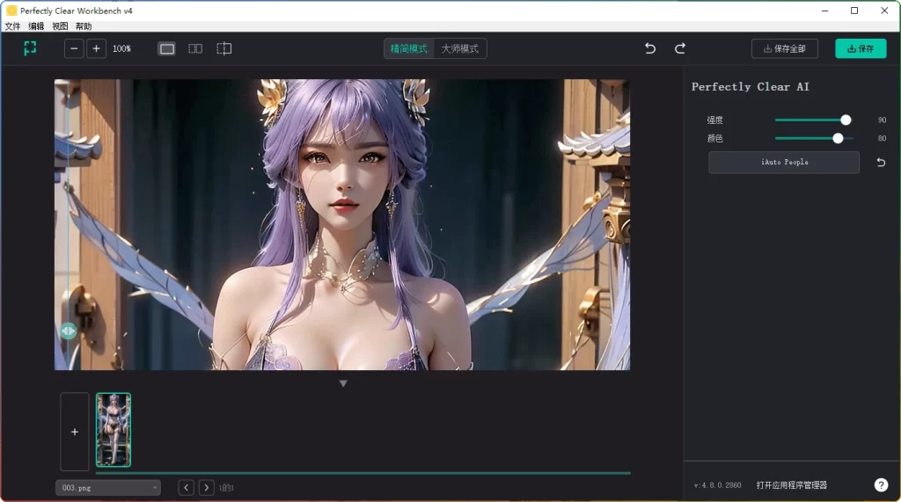Redo the last undone edit

click(x=680, y=48)
